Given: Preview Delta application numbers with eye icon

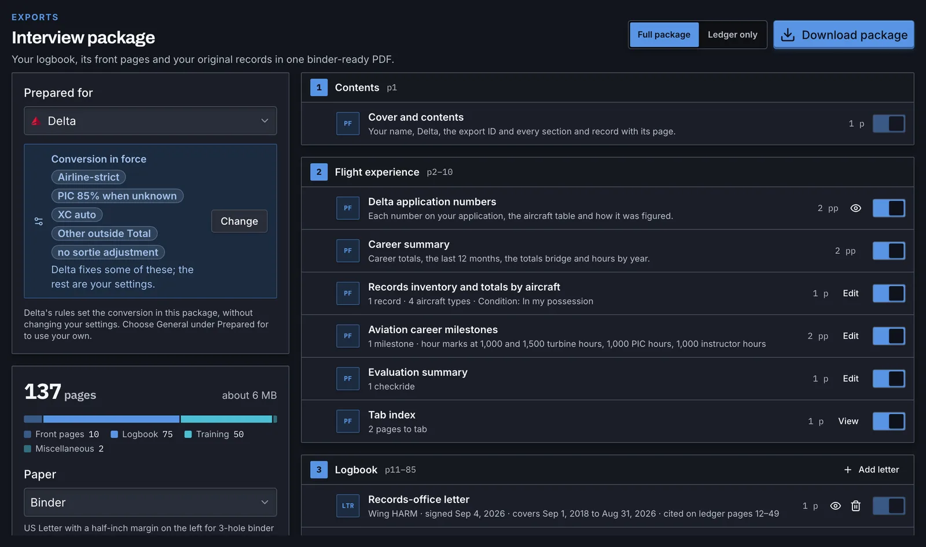Looking at the screenshot, I should [855, 208].
